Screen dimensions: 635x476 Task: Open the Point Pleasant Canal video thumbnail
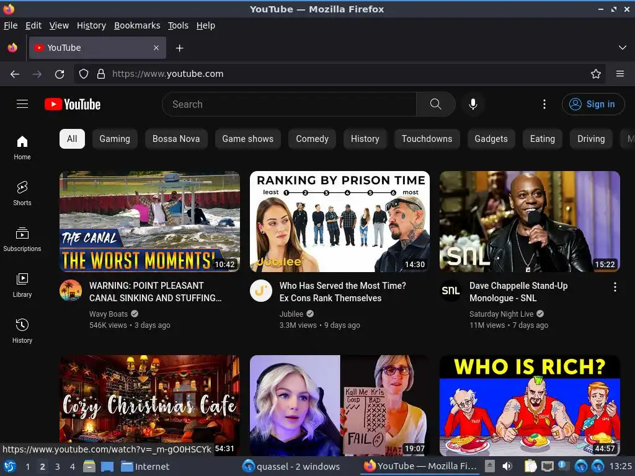pyautogui.click(x=149, y=221)
